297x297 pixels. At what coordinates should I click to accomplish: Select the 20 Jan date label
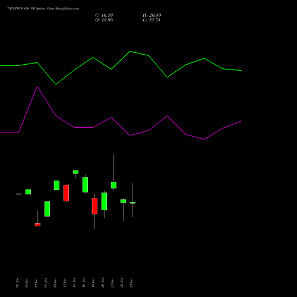click(x=103, y=283)
